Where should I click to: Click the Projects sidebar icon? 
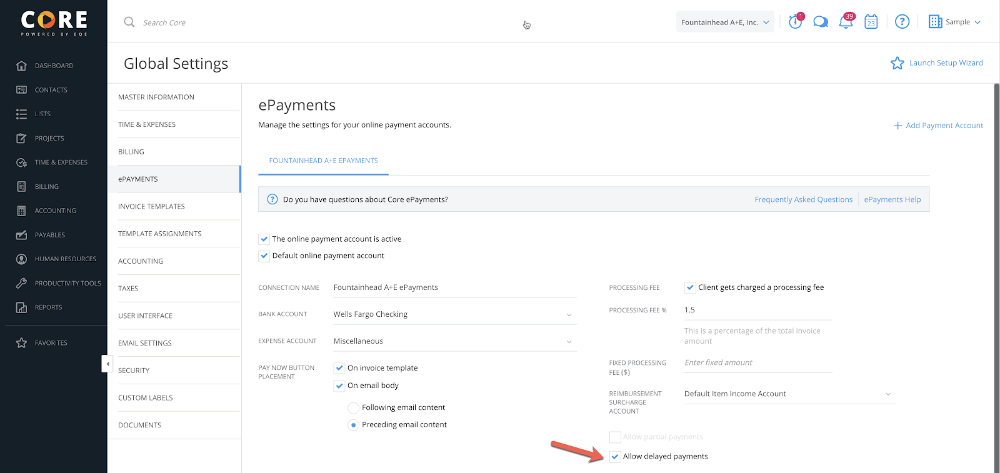(22, 138)
